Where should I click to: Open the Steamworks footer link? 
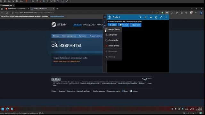tap(71, 91)
